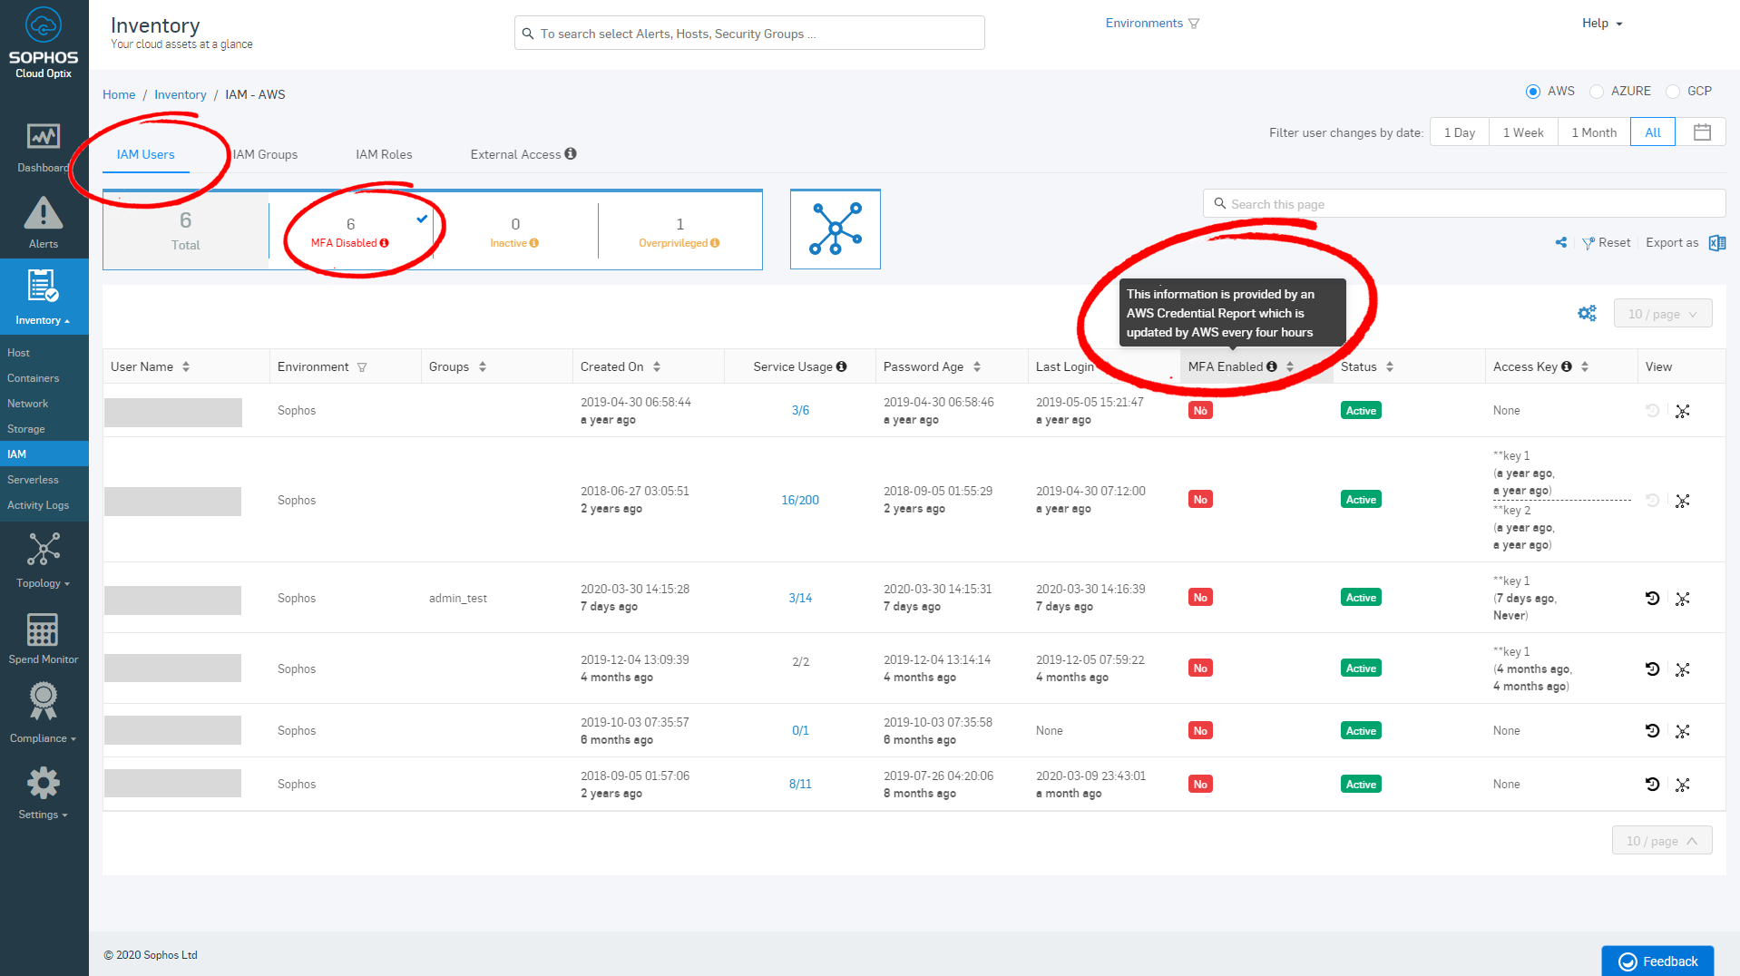1740x976 pixels.
Task: Open the Topology sidebar icon
Action: [44, 549]
